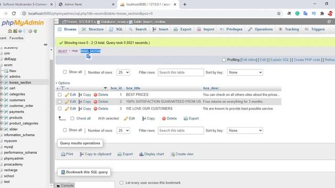This screenshot has height=188, width=335.
Task: Click the pencil Edit icon for BEST PRICES row
Action: coord(67,95)
